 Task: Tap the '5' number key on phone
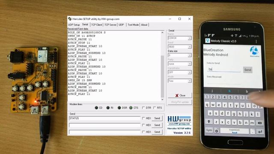coord(230,97)
